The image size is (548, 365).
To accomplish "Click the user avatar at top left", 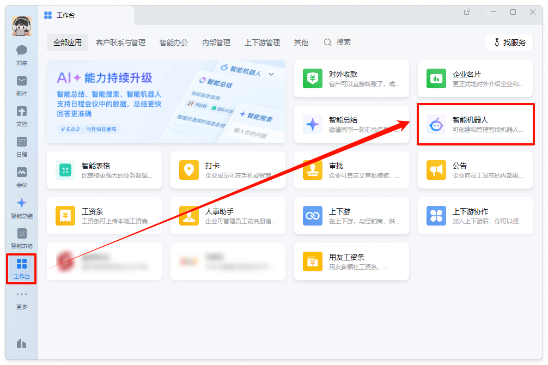I will pyautogui.click(x=21, y=25).
